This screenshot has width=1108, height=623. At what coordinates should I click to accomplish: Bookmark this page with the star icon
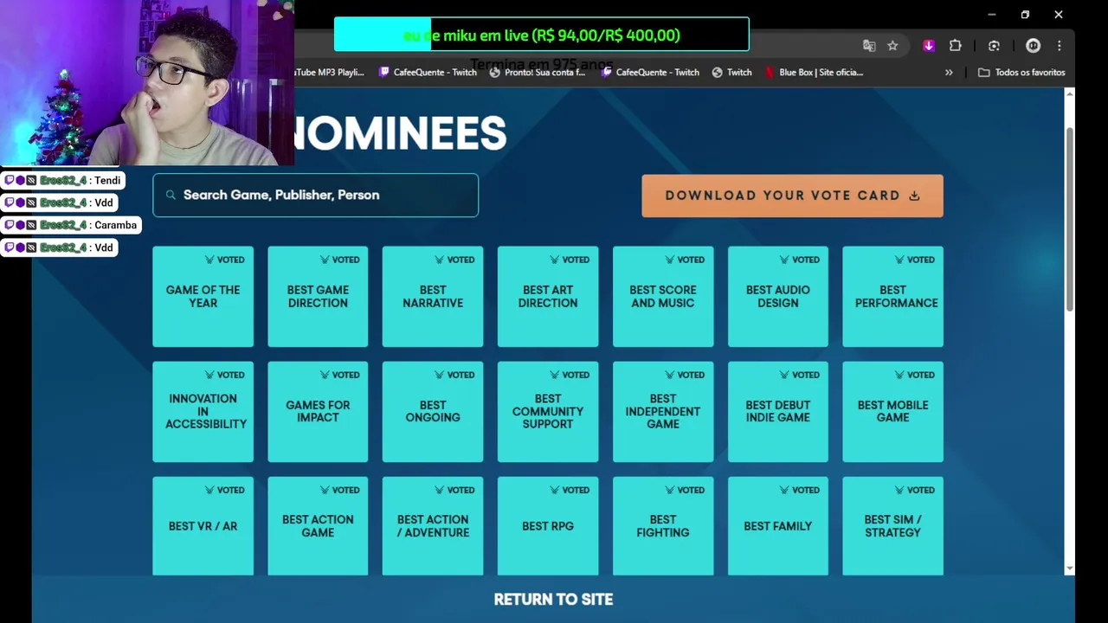pos(892,46)
